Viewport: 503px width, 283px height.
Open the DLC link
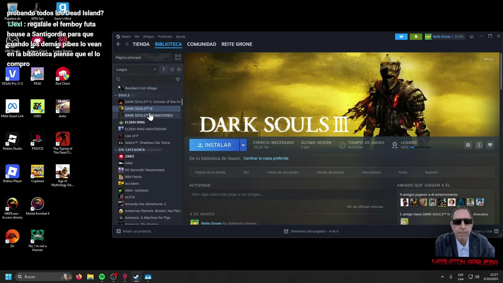(x=246, y=172)
